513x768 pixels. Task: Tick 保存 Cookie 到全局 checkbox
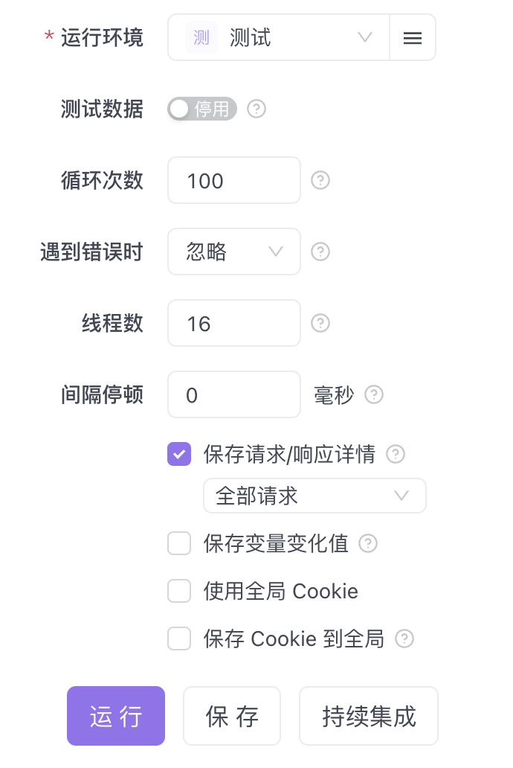coord(179,639)
